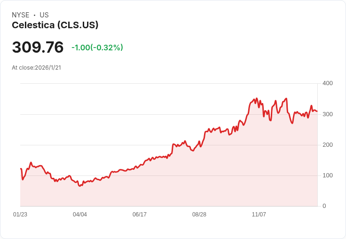
Task: Click the 309.76 current price
Action: pos(38,48)
